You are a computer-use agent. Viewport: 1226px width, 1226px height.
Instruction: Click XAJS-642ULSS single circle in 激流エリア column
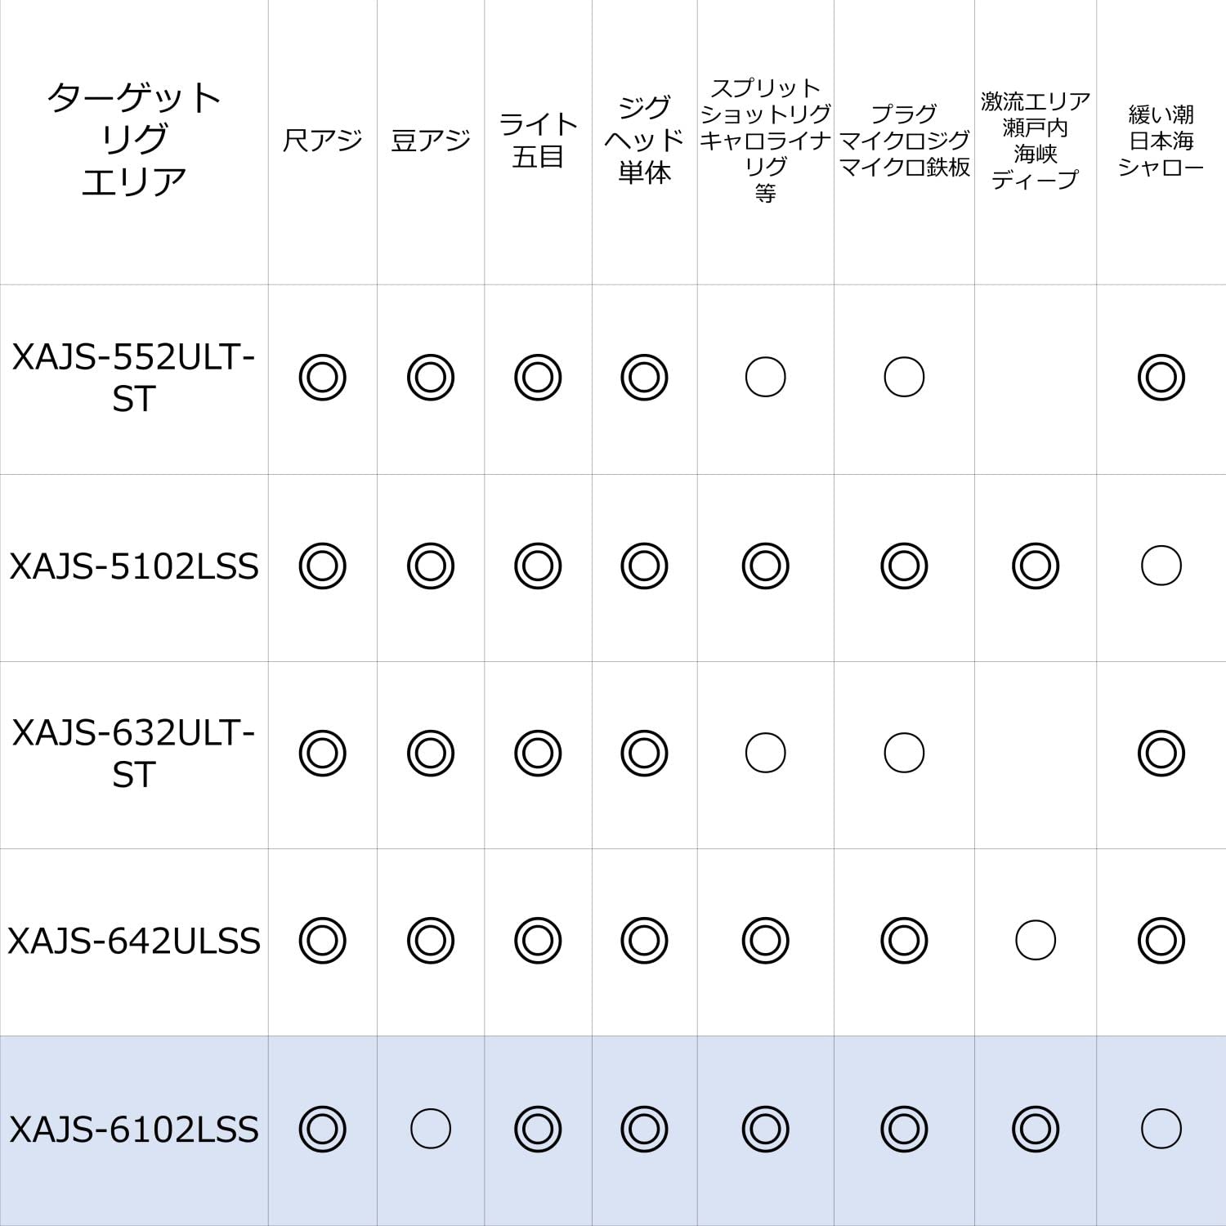click(x=1035, y=940)
